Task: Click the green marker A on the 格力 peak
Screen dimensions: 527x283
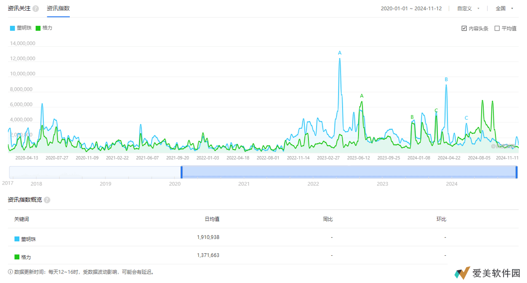Action: 361,96
